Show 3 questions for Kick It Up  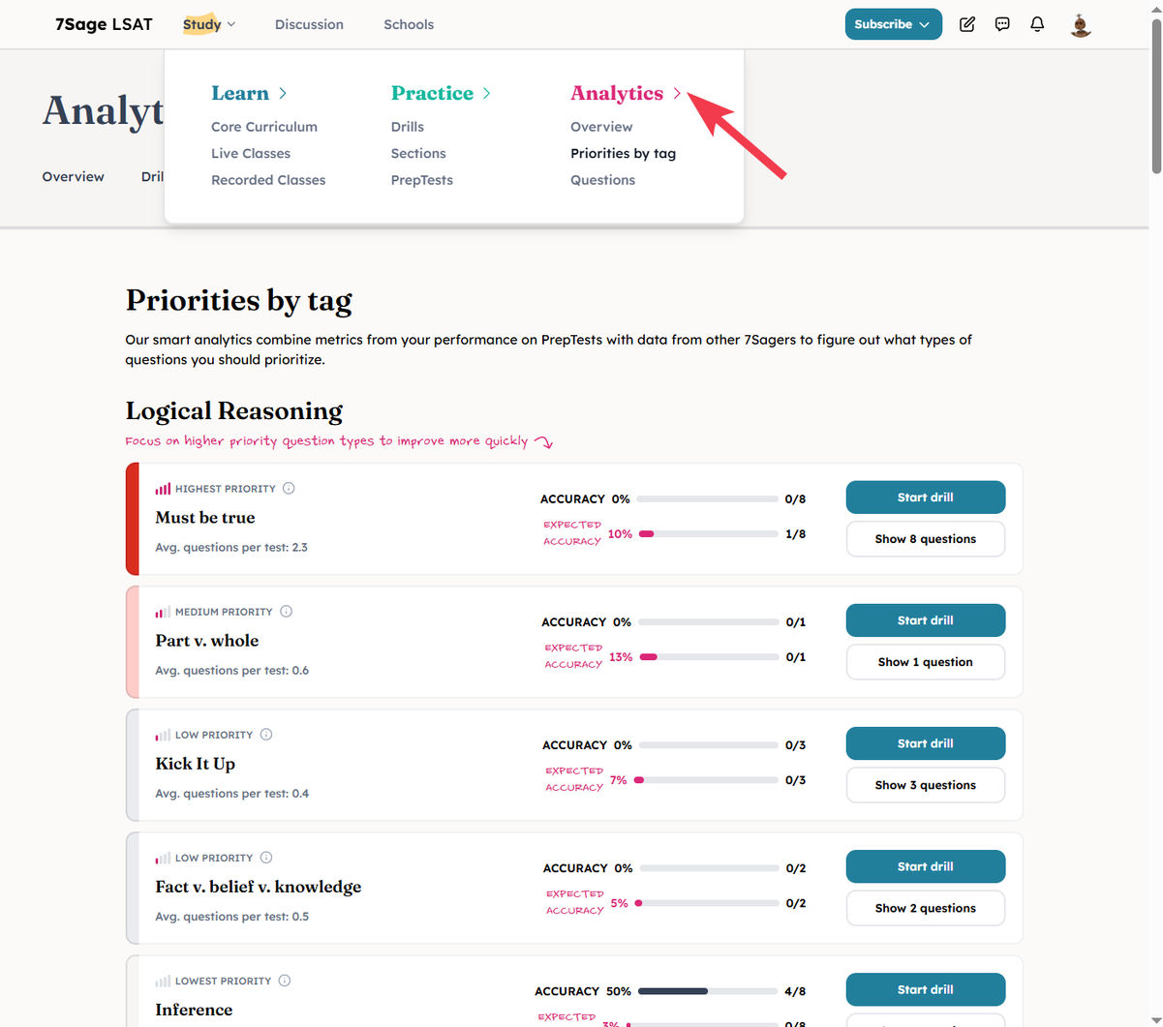click(x=925, y=785)
